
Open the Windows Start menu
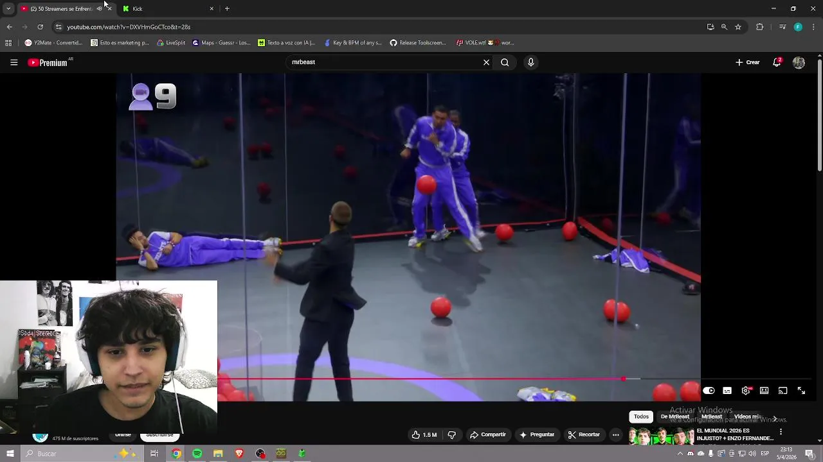coord(10,454)
